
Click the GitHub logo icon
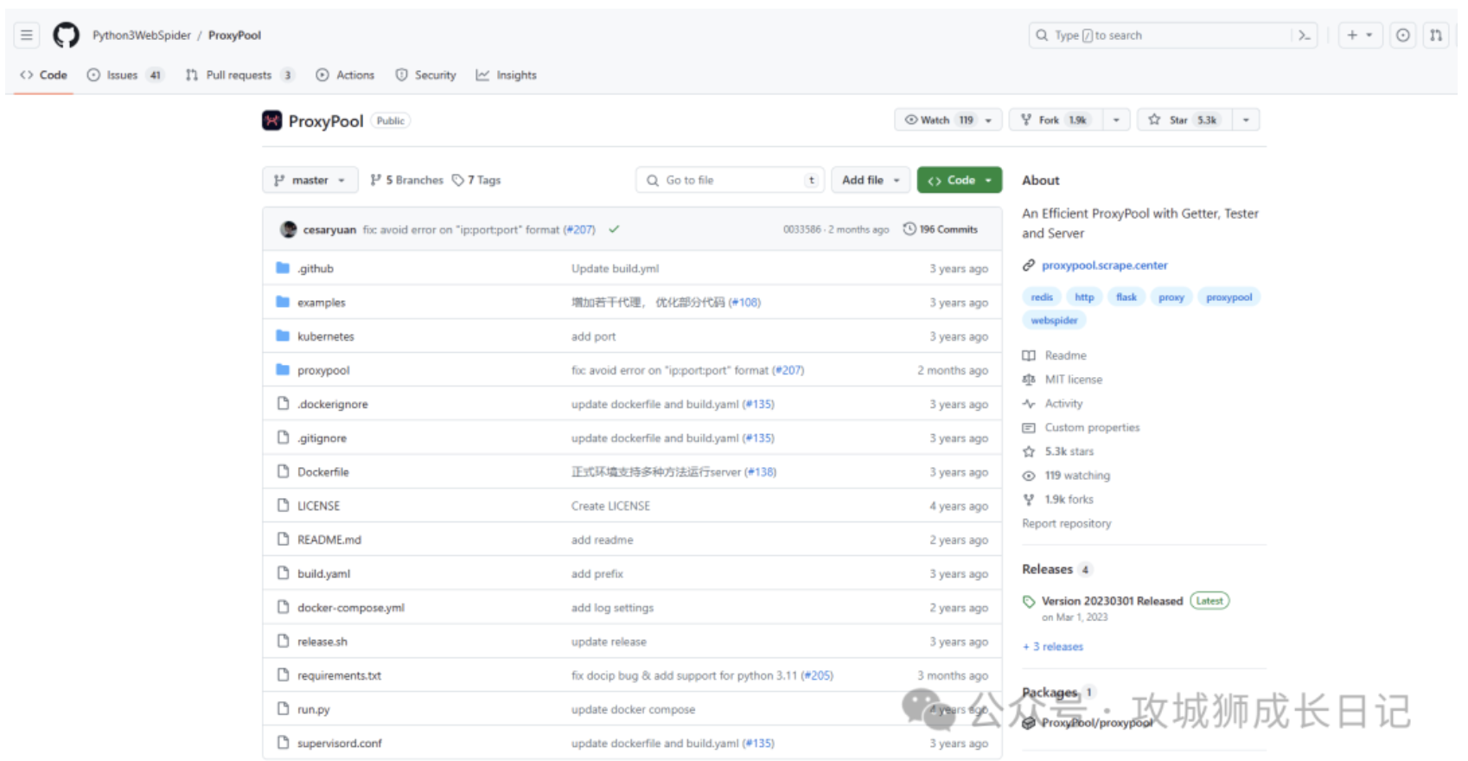click(x=66, y=35)
